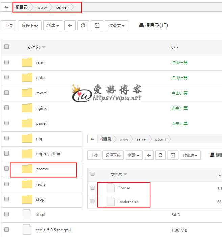Click the disk icon next to 根目录(1T)
The width and height of the screenshot is (222, 237).
141,25
